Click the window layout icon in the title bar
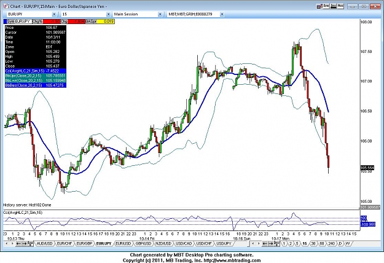This screenshot has width=384, height=263. pyautogui.click(x=319, y=6)
